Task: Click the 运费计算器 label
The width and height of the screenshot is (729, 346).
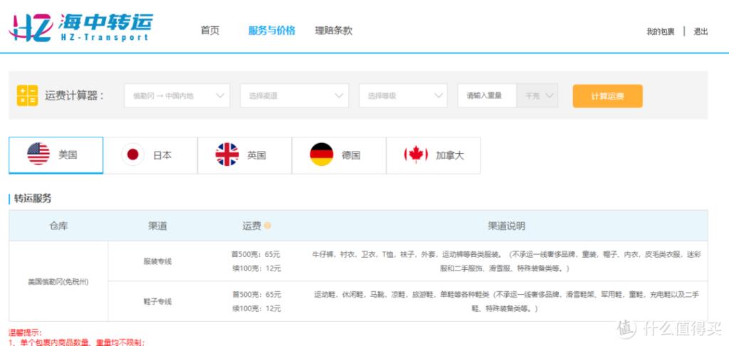Action: pos(74,96)
